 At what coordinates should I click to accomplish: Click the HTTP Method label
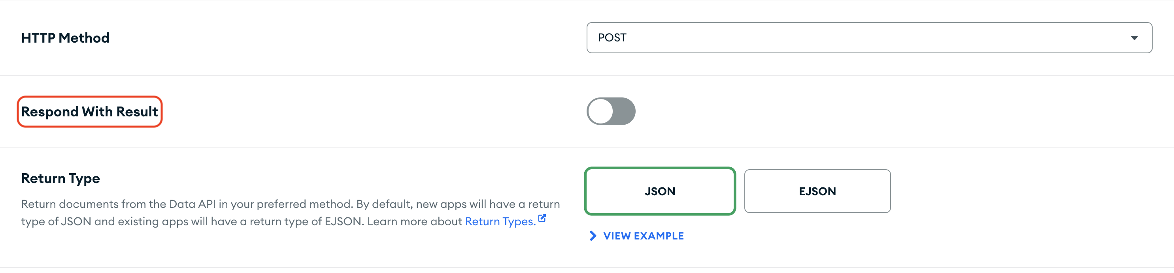click(65, 38)
